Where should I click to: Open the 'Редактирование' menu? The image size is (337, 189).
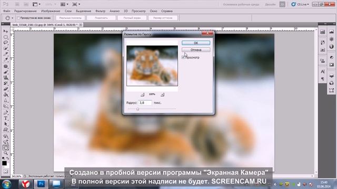tap(25, 11)
